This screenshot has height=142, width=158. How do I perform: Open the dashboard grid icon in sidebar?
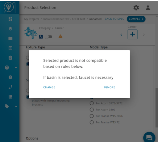coord(10,19)
